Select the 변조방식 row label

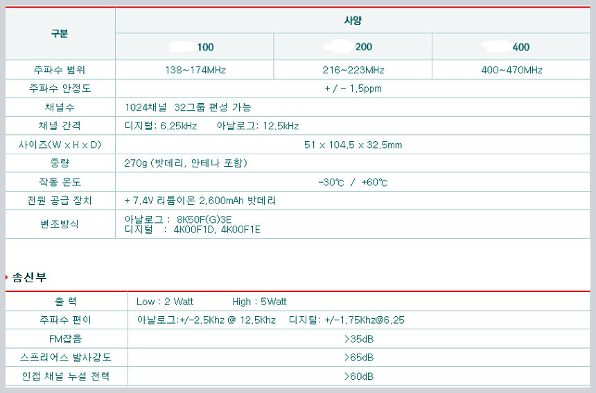[60, 224]
